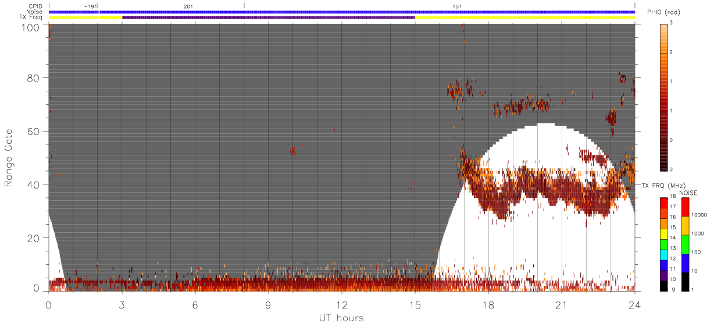Click the 3 label on UT hours axis
This screenshot has width=714, height=330.
122,304
